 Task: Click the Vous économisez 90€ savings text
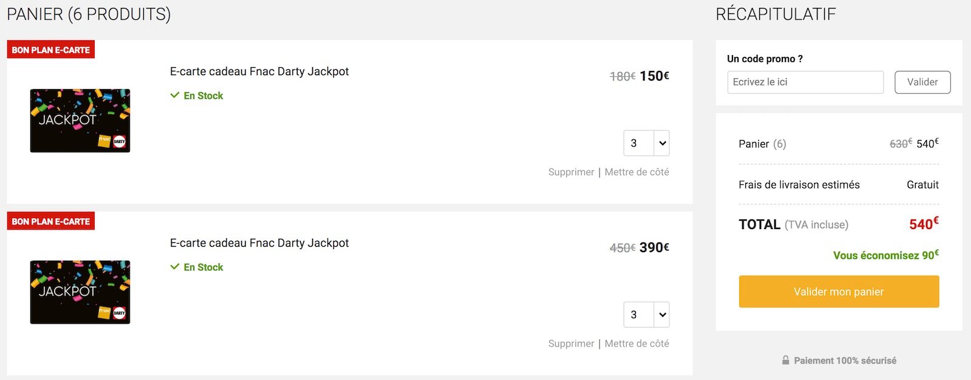(884, 255)
